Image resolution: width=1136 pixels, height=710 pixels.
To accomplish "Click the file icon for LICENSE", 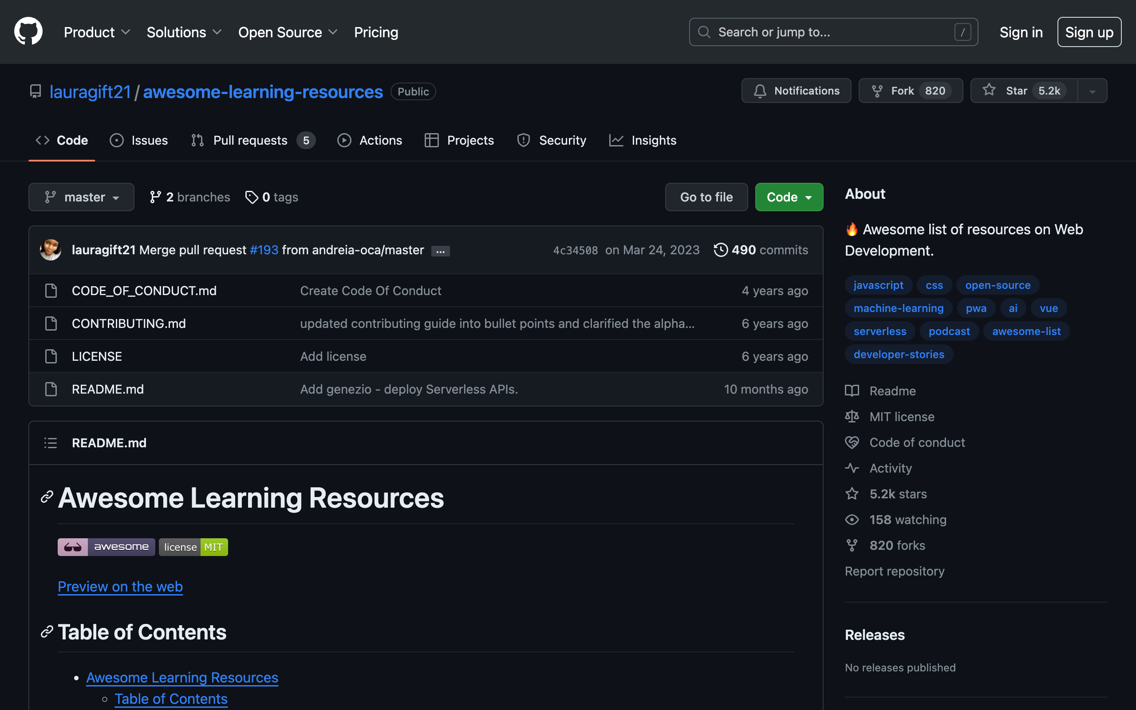I will [51, 356].
